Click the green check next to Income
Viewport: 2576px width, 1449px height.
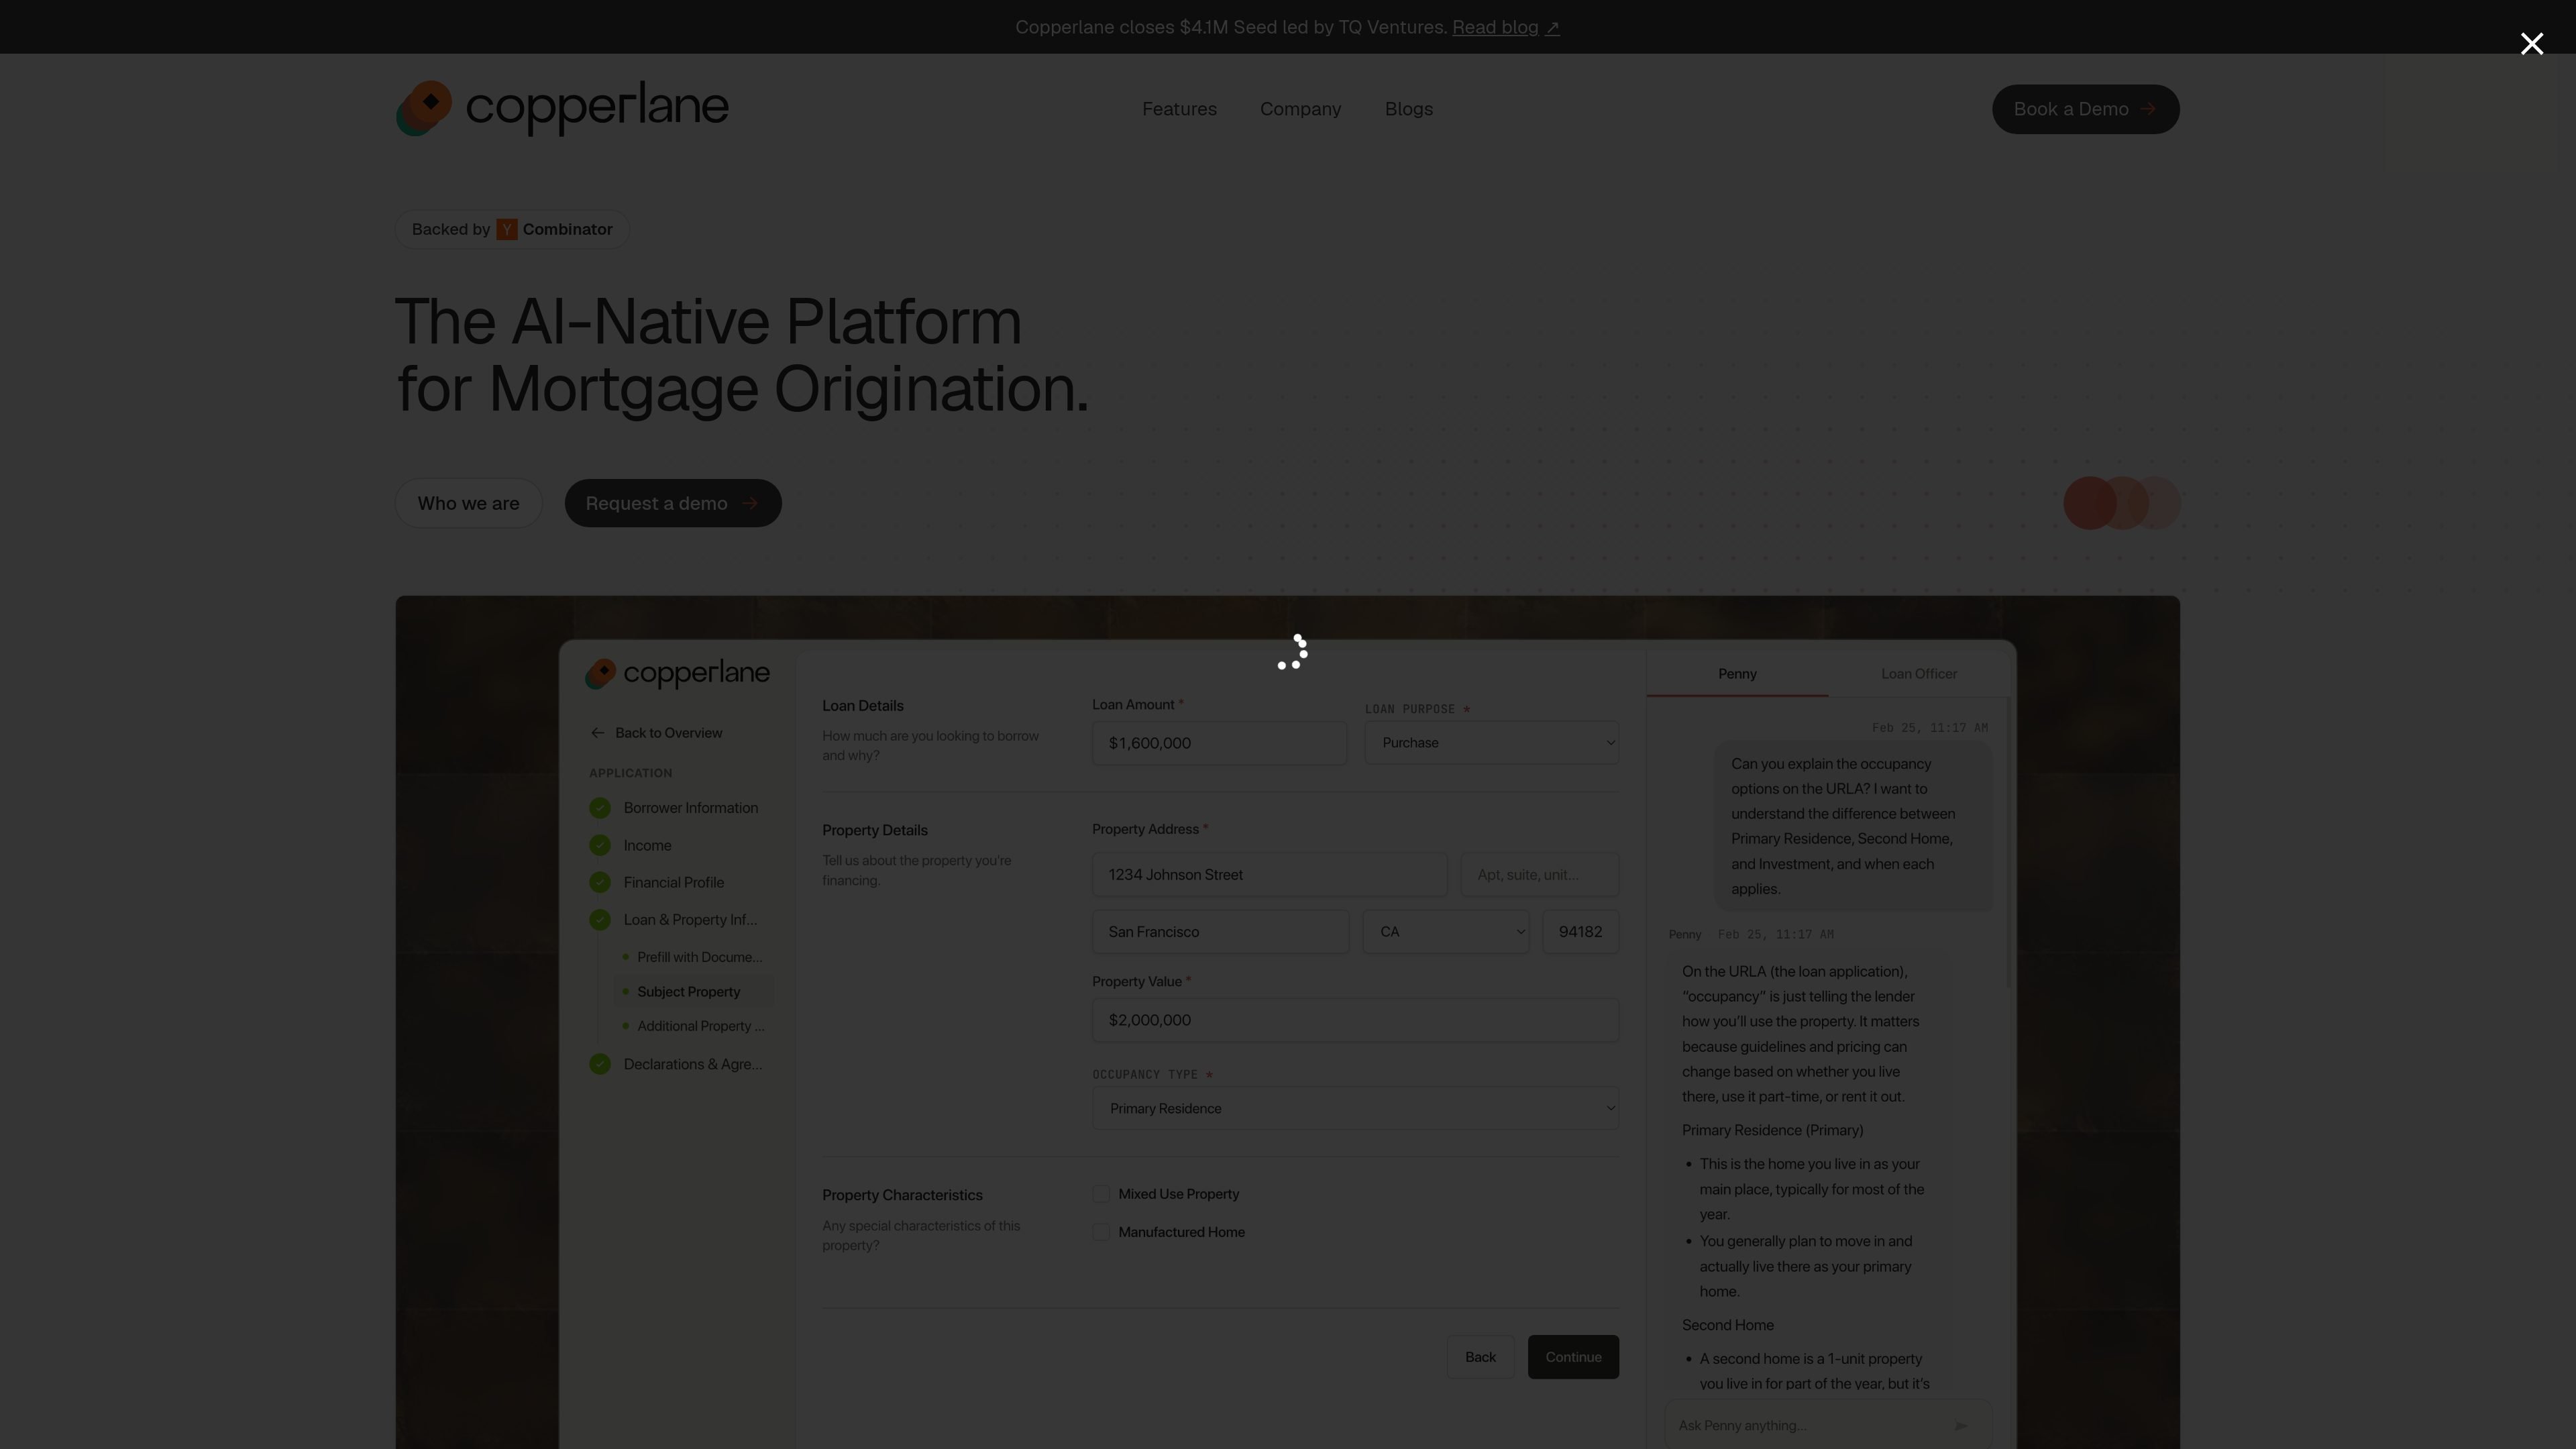coord(600,846)
